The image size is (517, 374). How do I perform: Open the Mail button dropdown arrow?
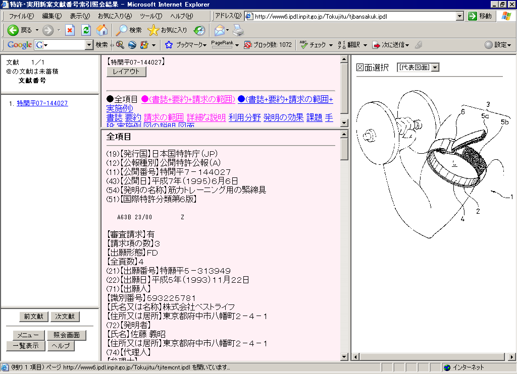click(x=228, y=30)
